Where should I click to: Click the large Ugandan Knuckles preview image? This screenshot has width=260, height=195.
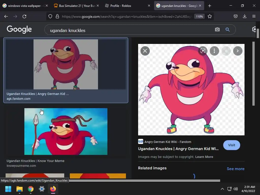[x=191, y=90]
